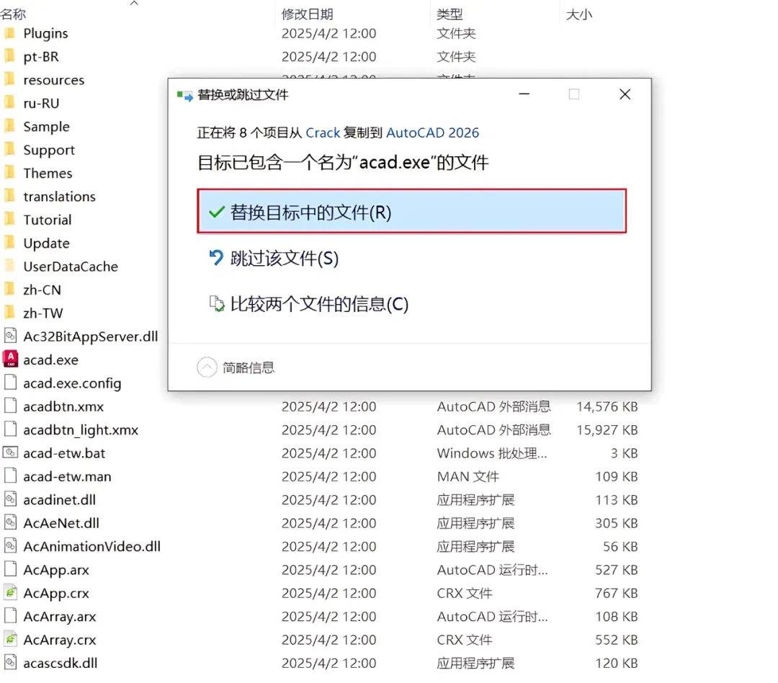Click the 767 KB size value
The height and width of the screenshot is (683, 778).
(616, 593)
